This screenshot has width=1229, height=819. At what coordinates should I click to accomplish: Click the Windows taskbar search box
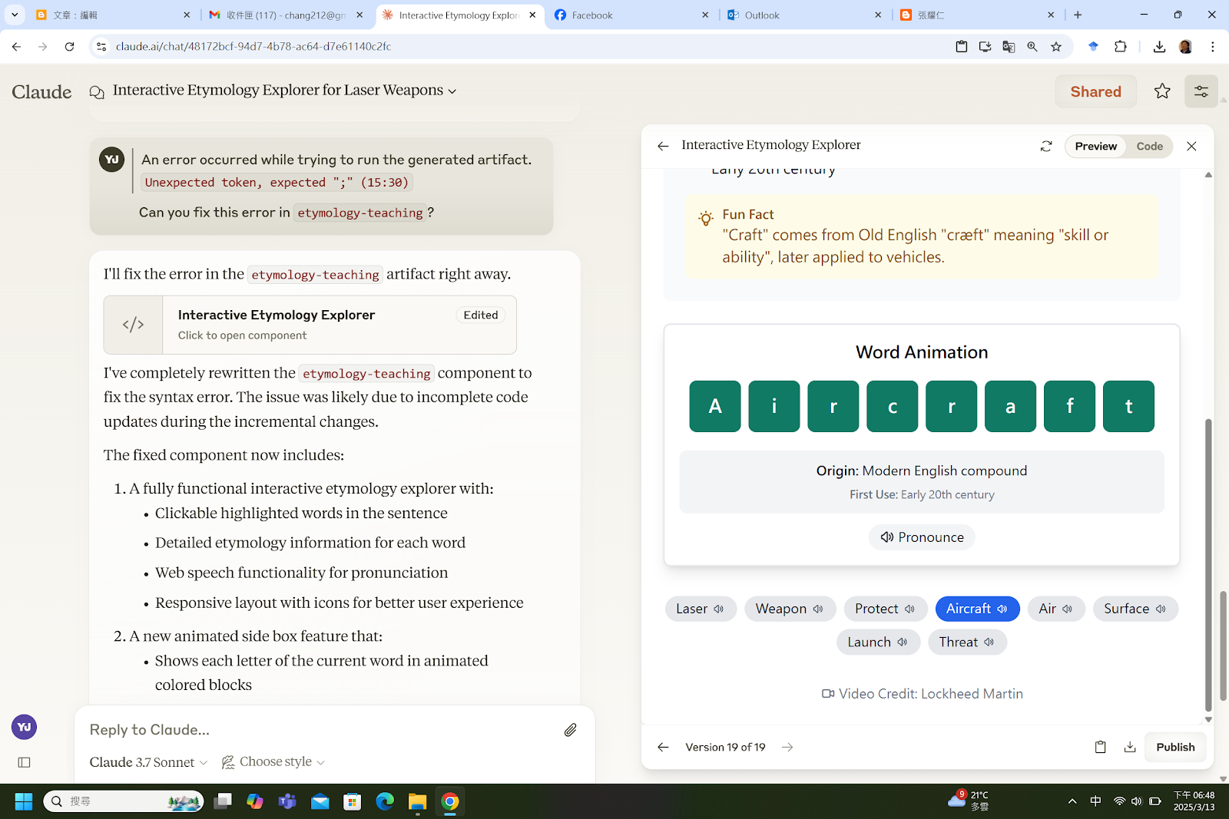[x=124, y=801]
